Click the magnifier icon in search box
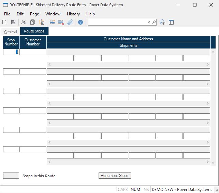 [x=154, y=22]
